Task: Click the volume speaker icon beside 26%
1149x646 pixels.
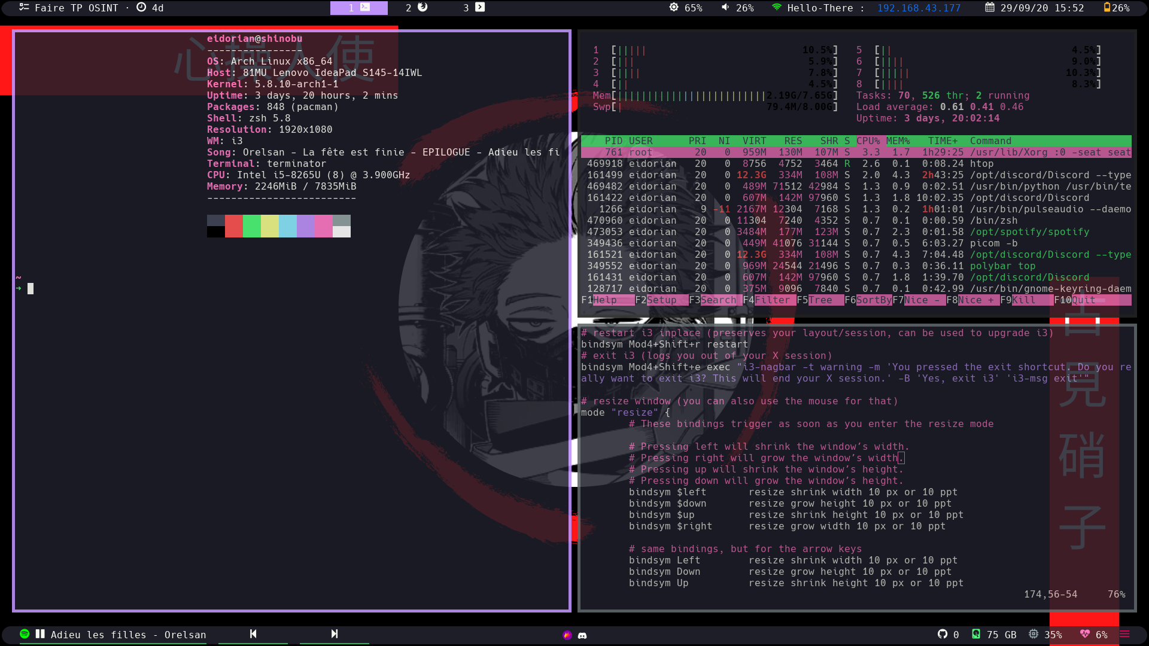Action: click(x=725, y=7)
